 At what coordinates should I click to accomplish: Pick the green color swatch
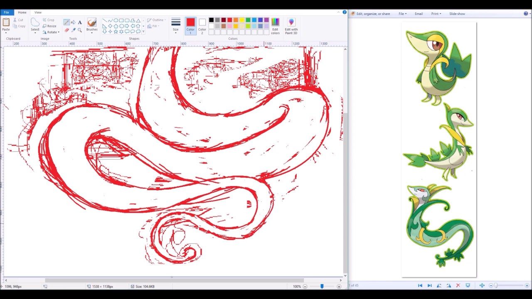pyautogui.click(x=248, y=20)
